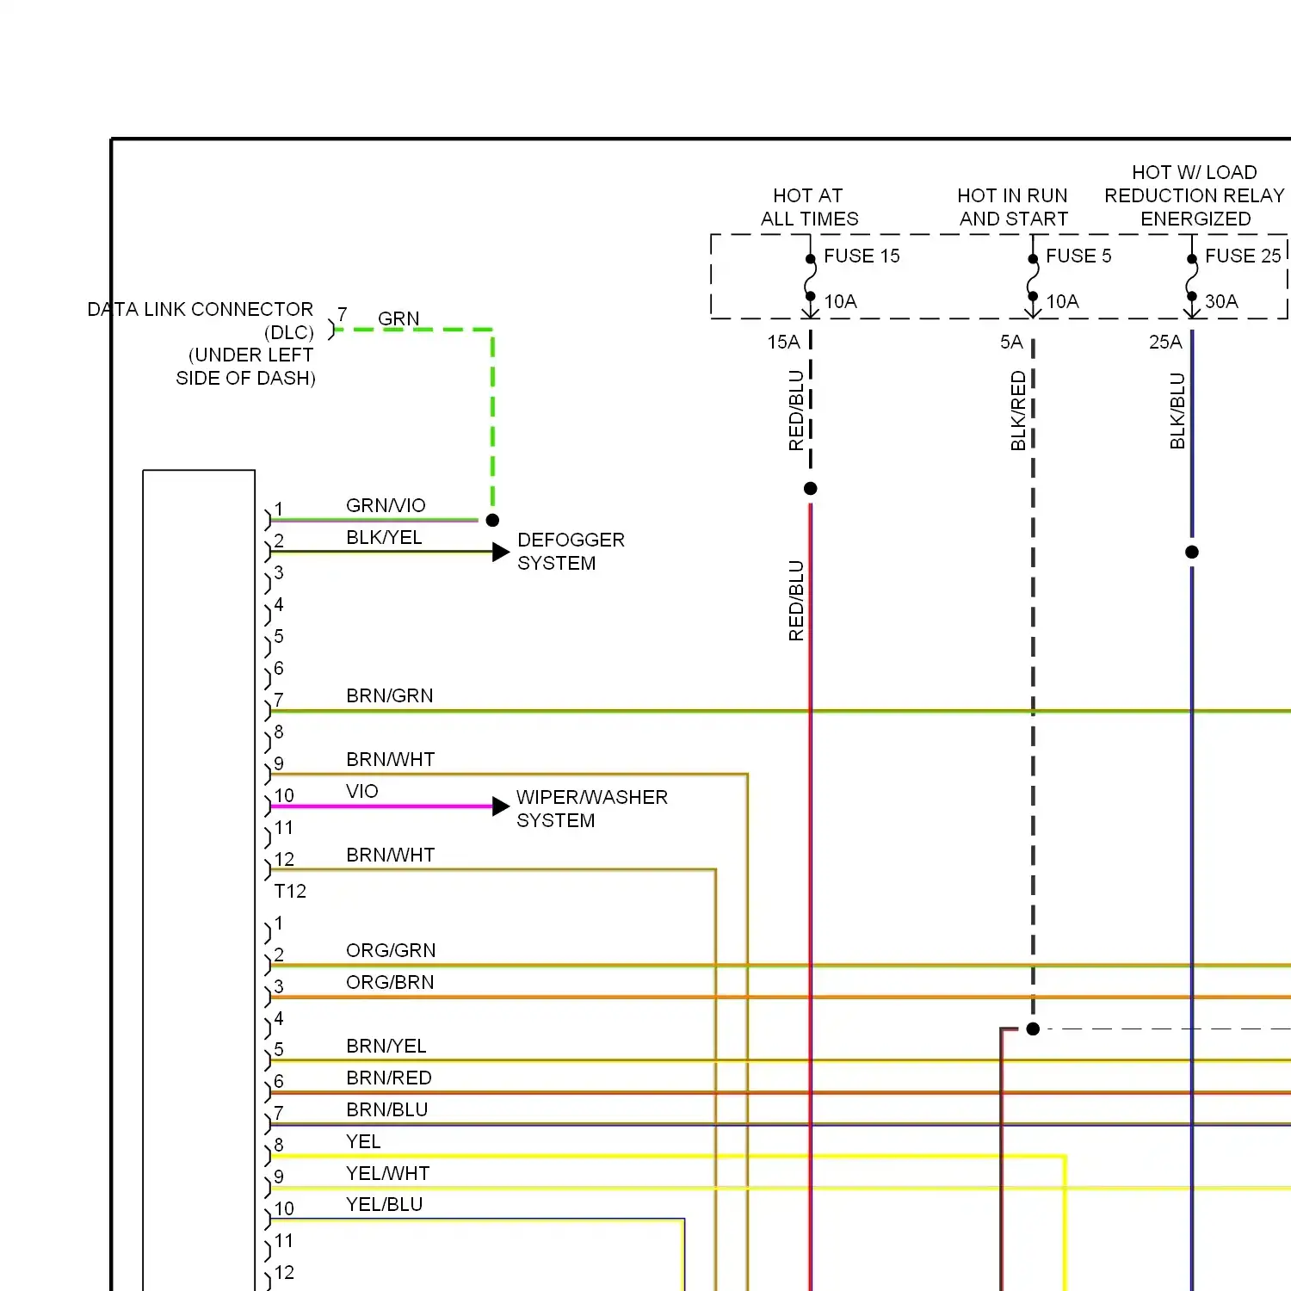
Task: Click the upper RED/BLU vertical label
Action: coord(796,410)
